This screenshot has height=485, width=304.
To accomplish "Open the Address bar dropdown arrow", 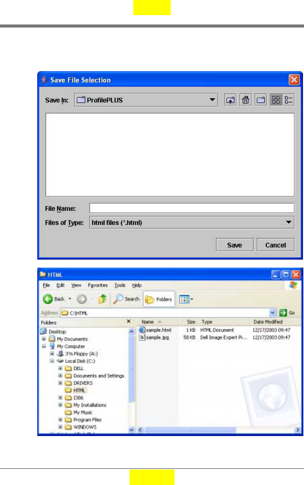I will [x=272, y=313].
